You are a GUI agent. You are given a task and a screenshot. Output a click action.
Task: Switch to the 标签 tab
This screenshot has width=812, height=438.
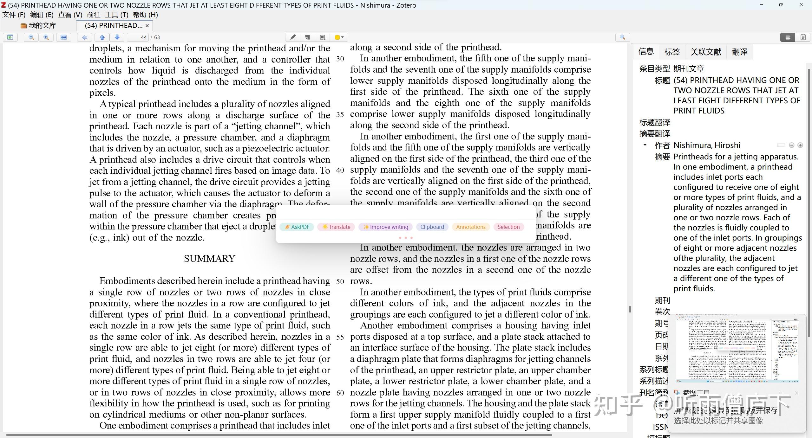coord(672,52)
